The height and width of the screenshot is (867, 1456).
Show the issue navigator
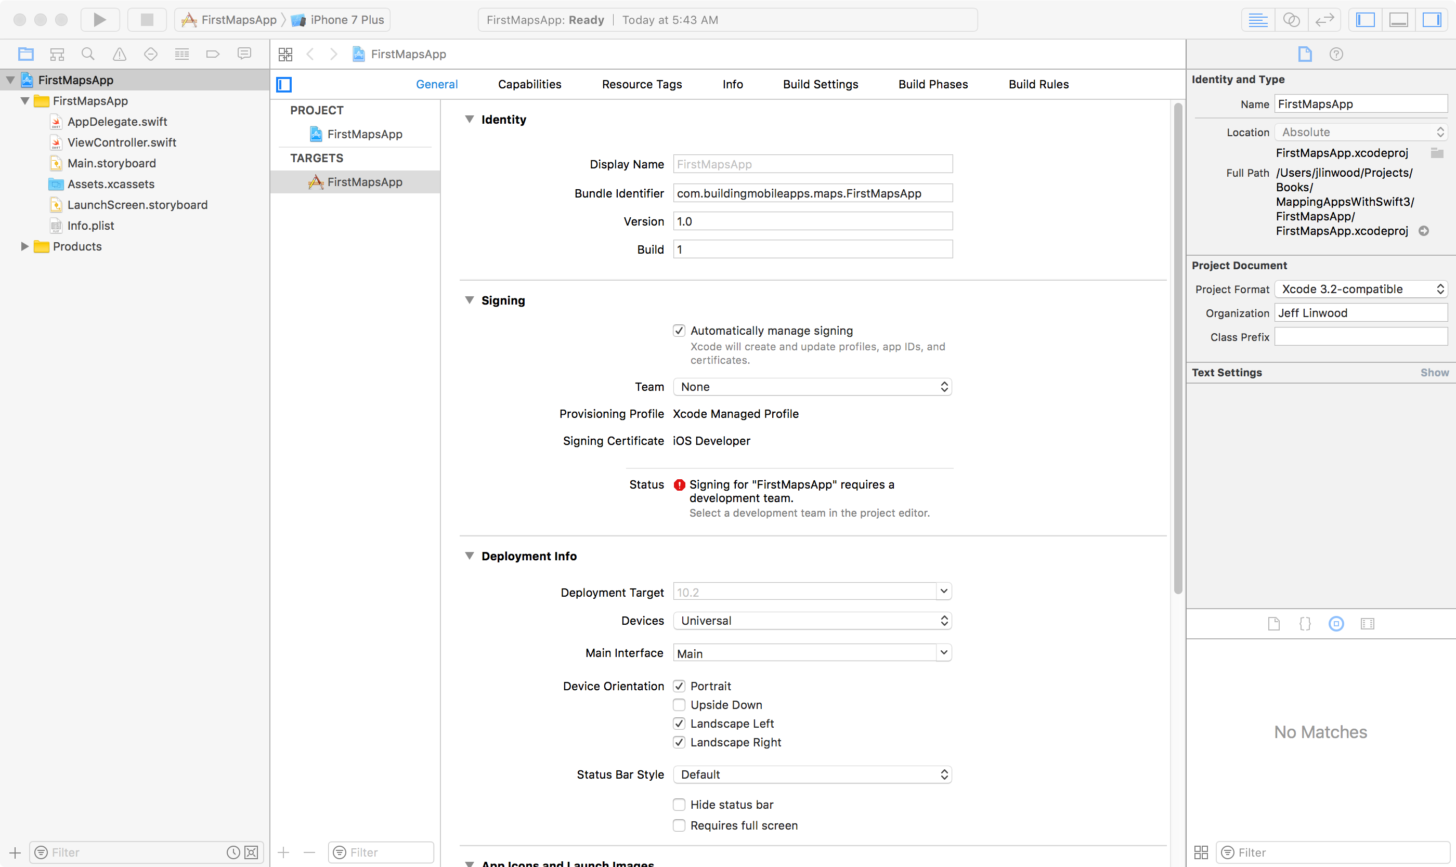point(119,54)
